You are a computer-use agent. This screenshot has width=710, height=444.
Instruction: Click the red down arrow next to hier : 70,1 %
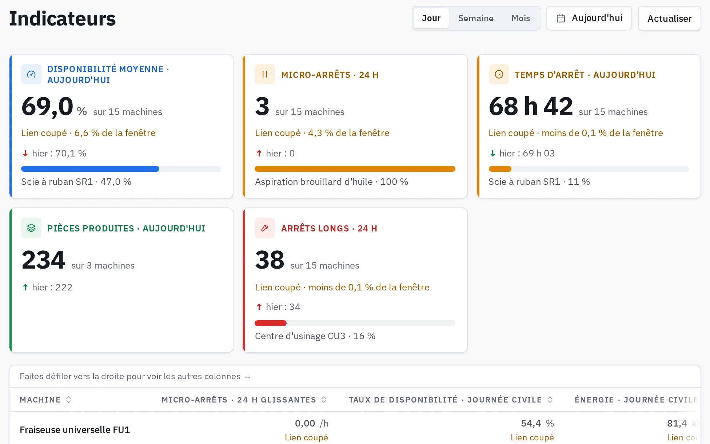[x=25, y=153]
